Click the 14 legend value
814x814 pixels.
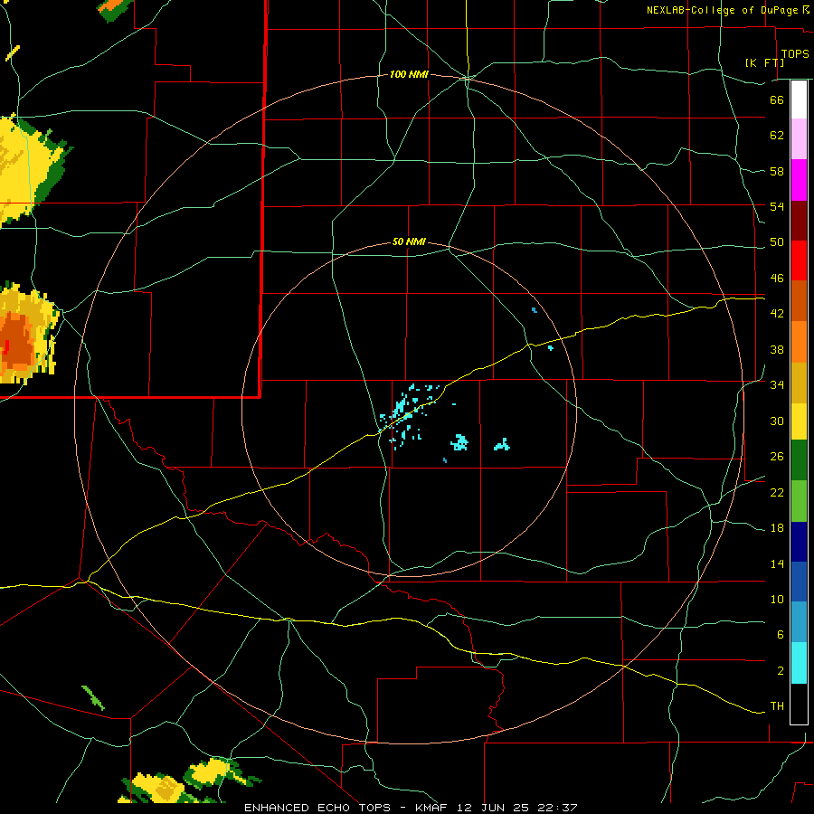pos(777,563)
